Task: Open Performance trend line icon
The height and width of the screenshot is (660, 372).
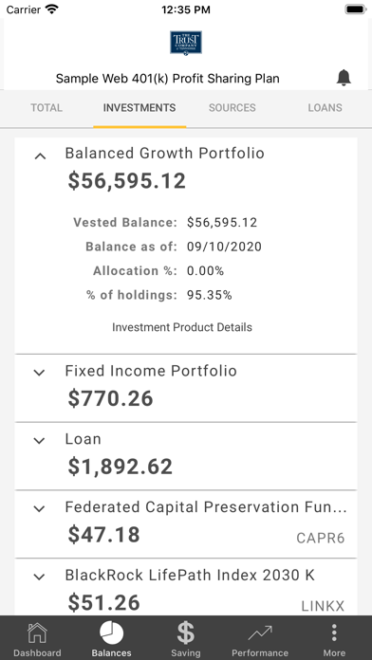Action: 260,633
